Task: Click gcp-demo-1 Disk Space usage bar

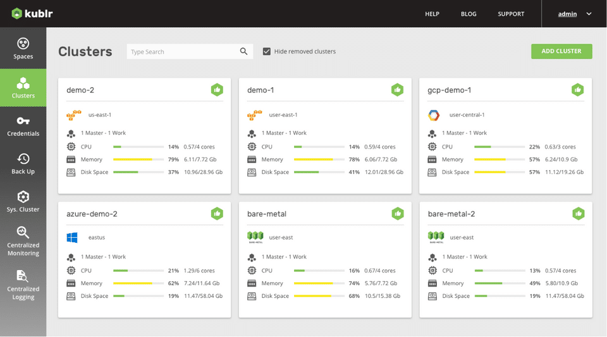Action: 500,172
